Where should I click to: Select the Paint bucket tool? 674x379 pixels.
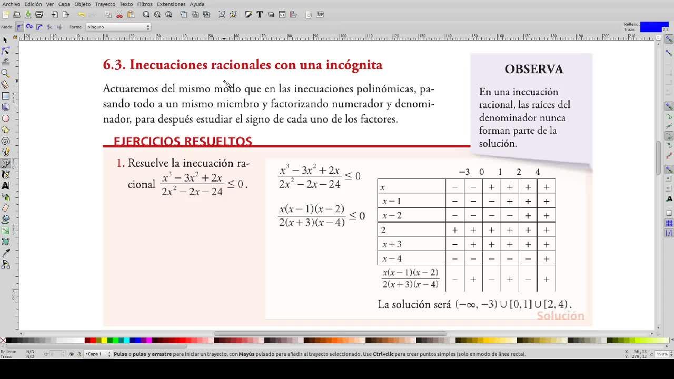[x=5, y=220]
